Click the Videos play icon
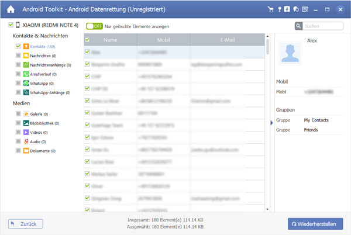351x235 pixels. click(26, 132)
